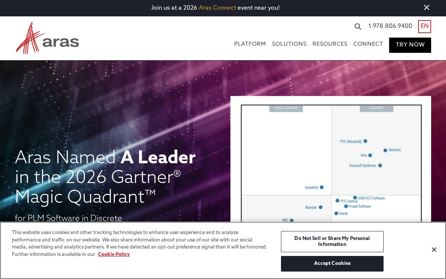Call the 1.978.806.9400 phone link
Viewport: 446px width, 279px height.
(390, 26)
